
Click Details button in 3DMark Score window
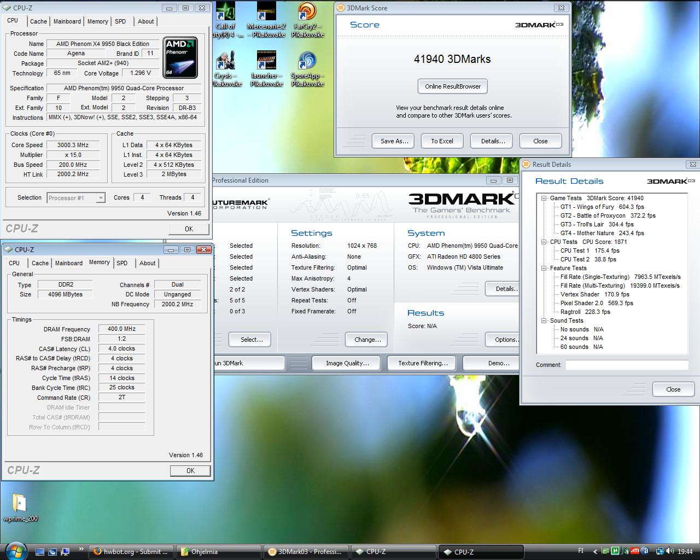pyautogui.click(x=493, y=141)
